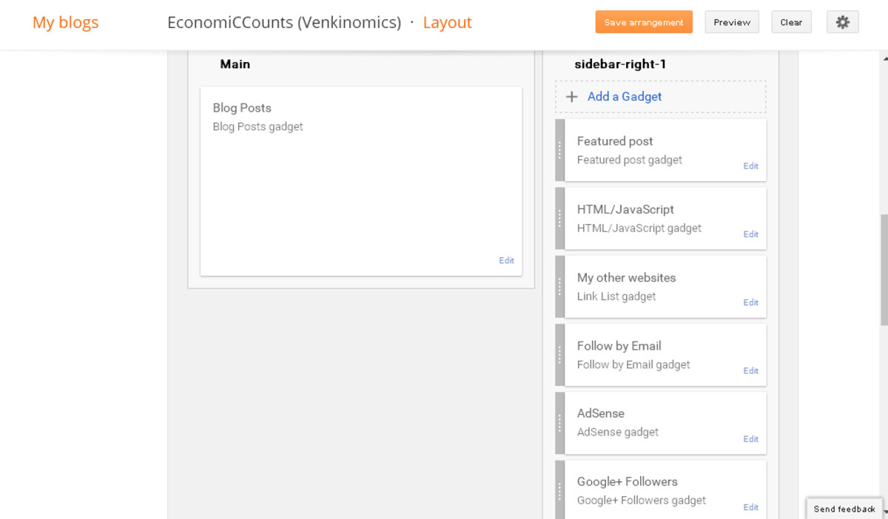Image resolution: width=888 pixels, height=519 pixels.
Task: Grab the drag handle on AdSense gadget
Action: [x=560, y=422]
